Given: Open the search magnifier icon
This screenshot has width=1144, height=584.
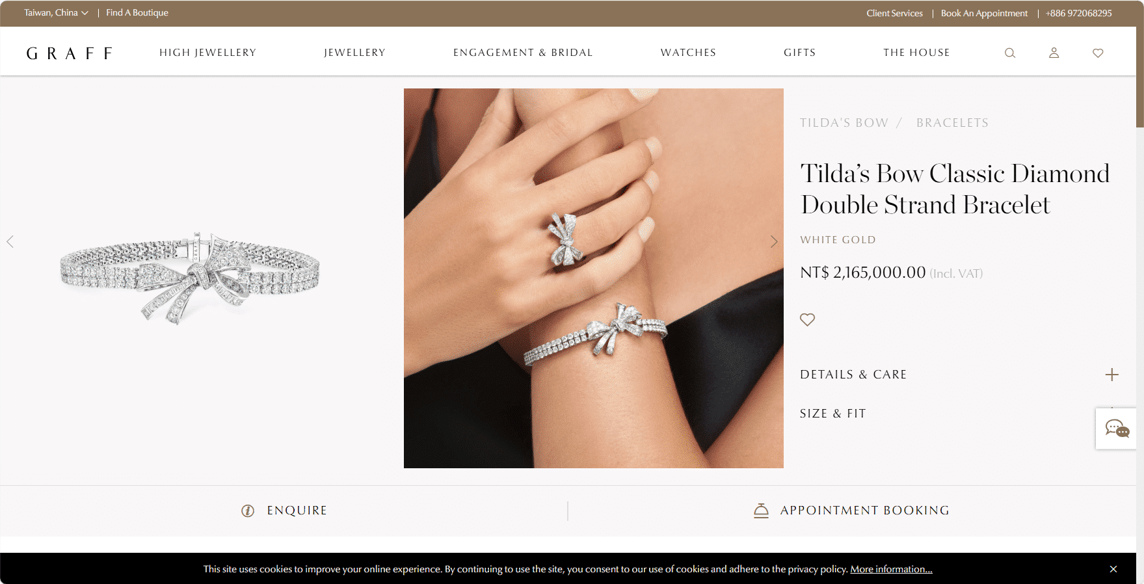Looking at the screenshot, I should point(1010,53).
